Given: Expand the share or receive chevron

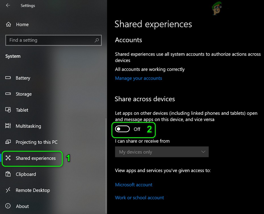Looking at the screenshot, I should click(203, 152).
